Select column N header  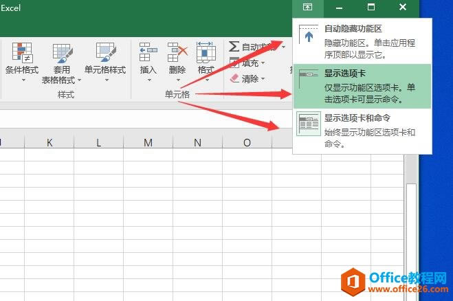pyautogui.click(x=197, y=142)
